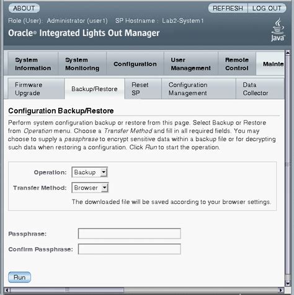Select the Configuration main tab

pyautogui.click(x=135, y=64)
